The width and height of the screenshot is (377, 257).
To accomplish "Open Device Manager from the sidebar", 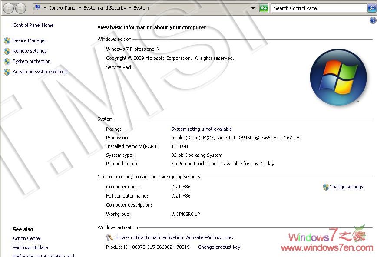I will coord(29,40).
